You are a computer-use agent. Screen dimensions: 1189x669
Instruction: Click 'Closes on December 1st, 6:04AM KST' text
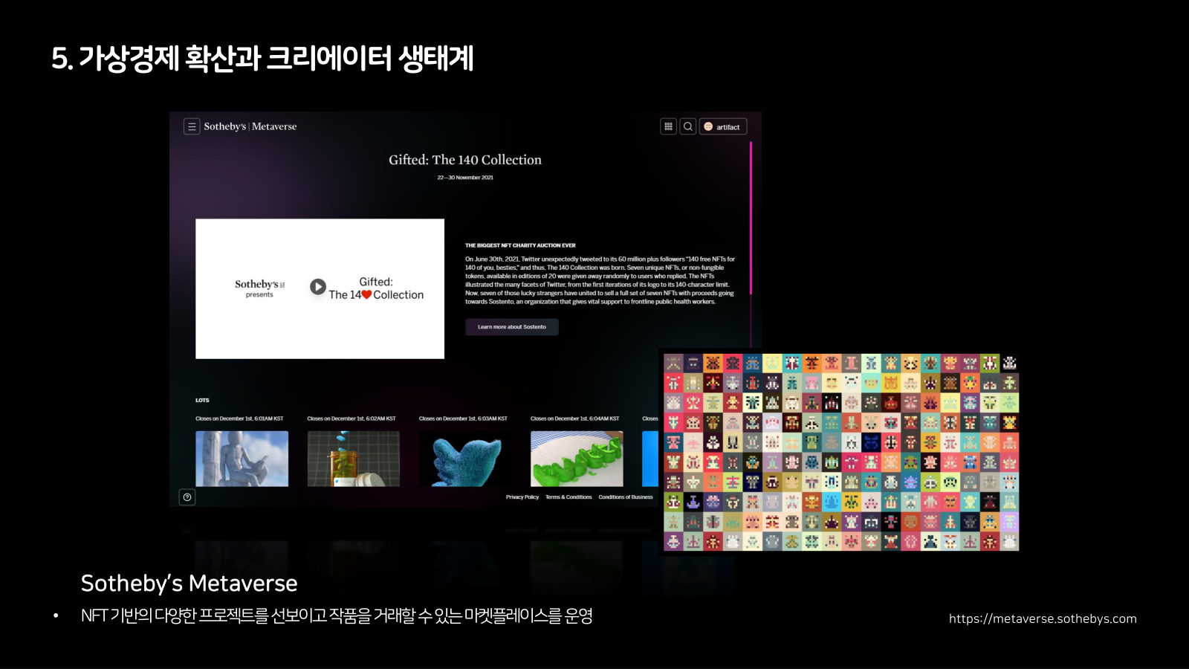(x=574, y=418)
